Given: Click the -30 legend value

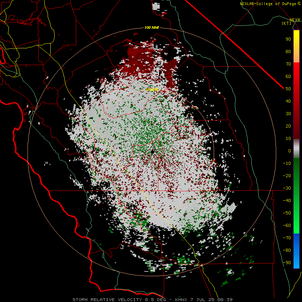Looking at the screenshot, I should tap(287, 188).
